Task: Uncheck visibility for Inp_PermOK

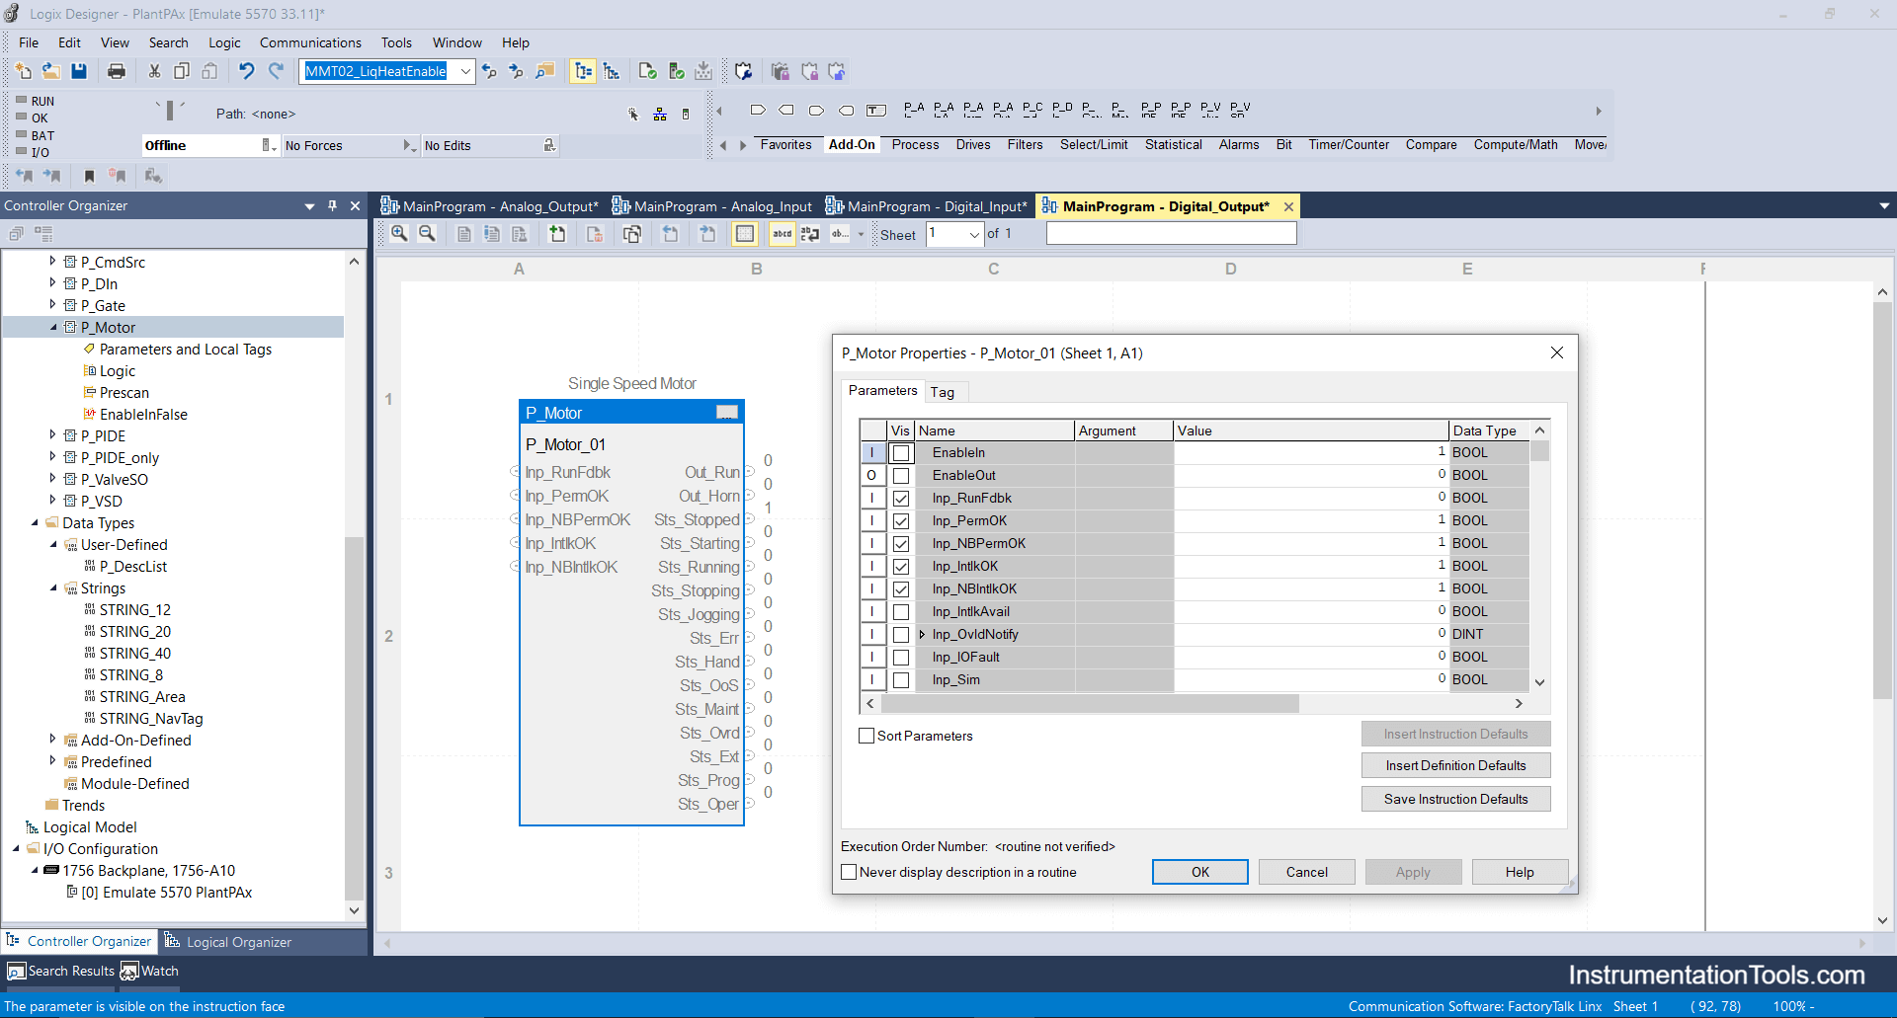Action: pos(901,521)
